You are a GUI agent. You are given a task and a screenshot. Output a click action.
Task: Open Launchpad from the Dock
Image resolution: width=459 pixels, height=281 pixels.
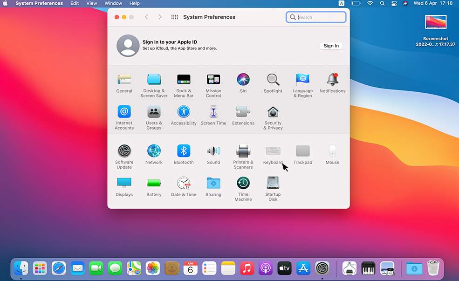[x=40, y=268]
